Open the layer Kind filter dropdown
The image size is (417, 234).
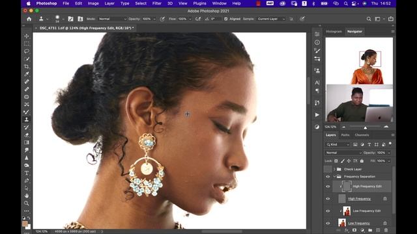click(x=338, y=144)
